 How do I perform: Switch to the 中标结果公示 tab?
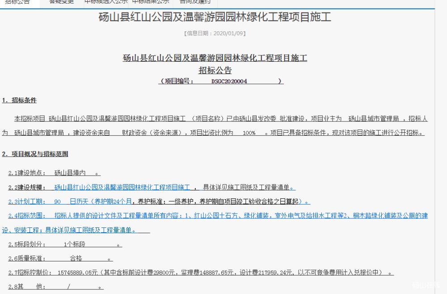click(x=151, y=2)
